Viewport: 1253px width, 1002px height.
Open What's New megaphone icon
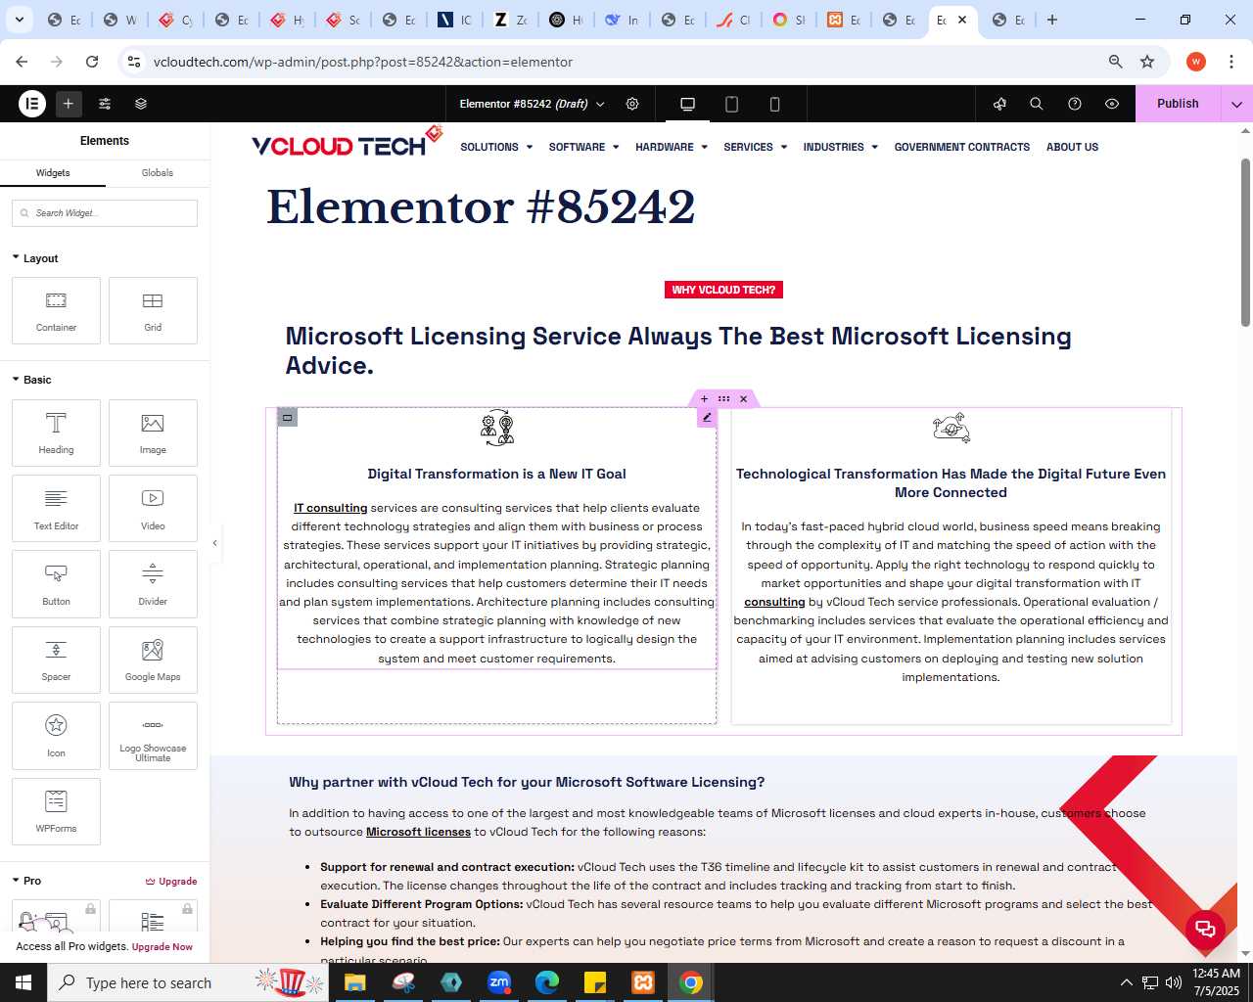pyautogui.click(x=999, y=104)
